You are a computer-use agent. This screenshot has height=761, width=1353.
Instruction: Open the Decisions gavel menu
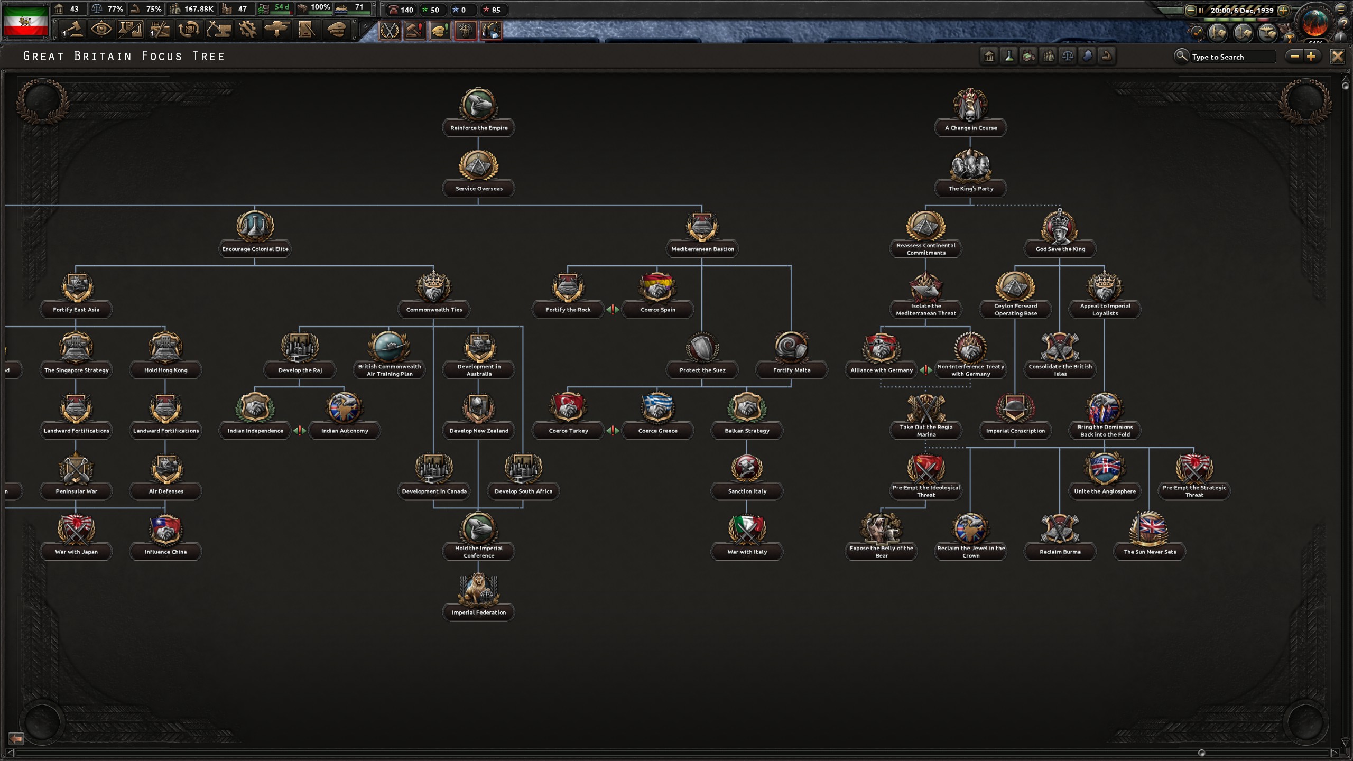[72, 30]
